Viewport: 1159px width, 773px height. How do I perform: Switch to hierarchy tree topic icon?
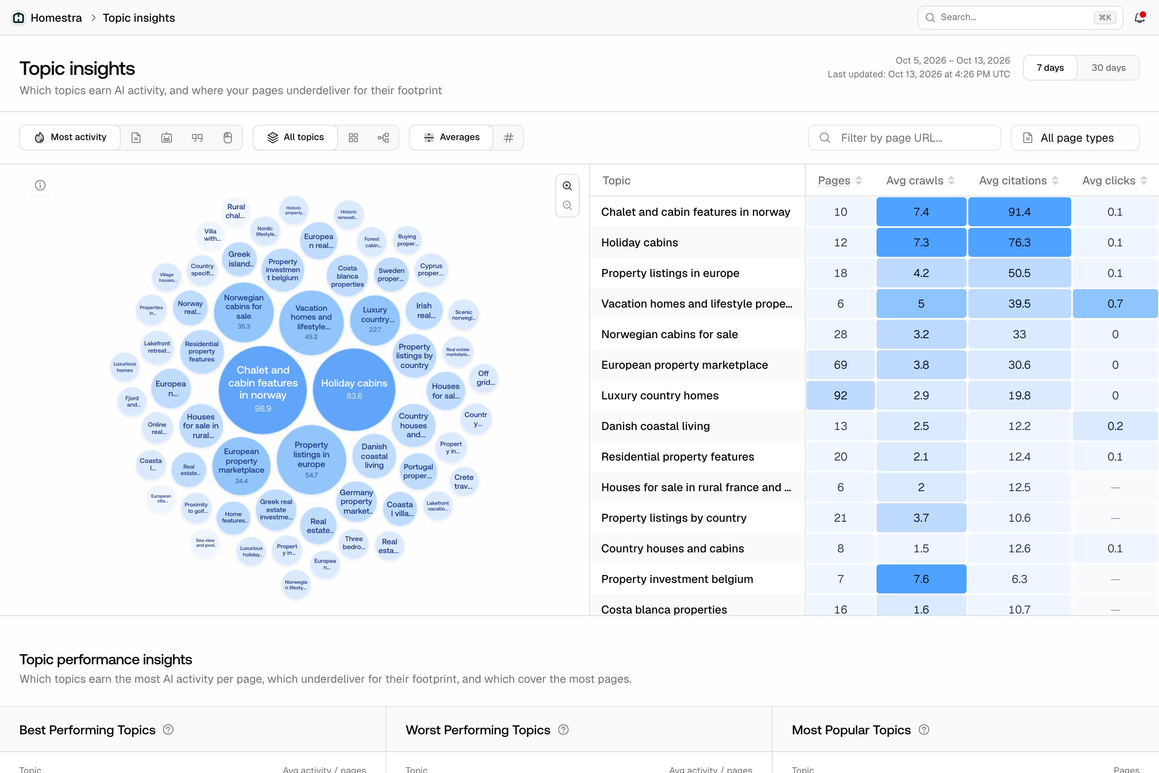coord(384,138)
